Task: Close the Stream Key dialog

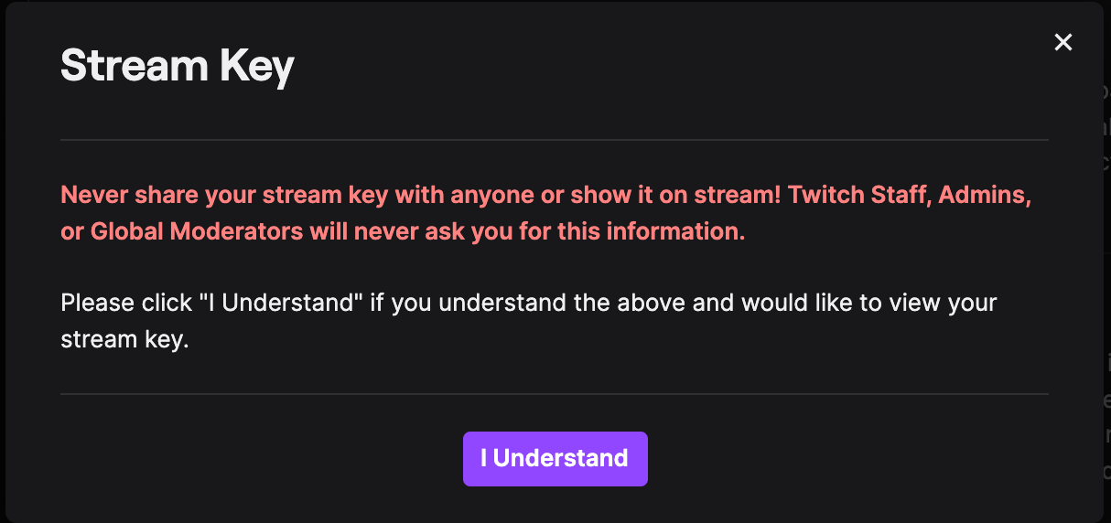Action: pyautogui.click(x=1062, y=42)
